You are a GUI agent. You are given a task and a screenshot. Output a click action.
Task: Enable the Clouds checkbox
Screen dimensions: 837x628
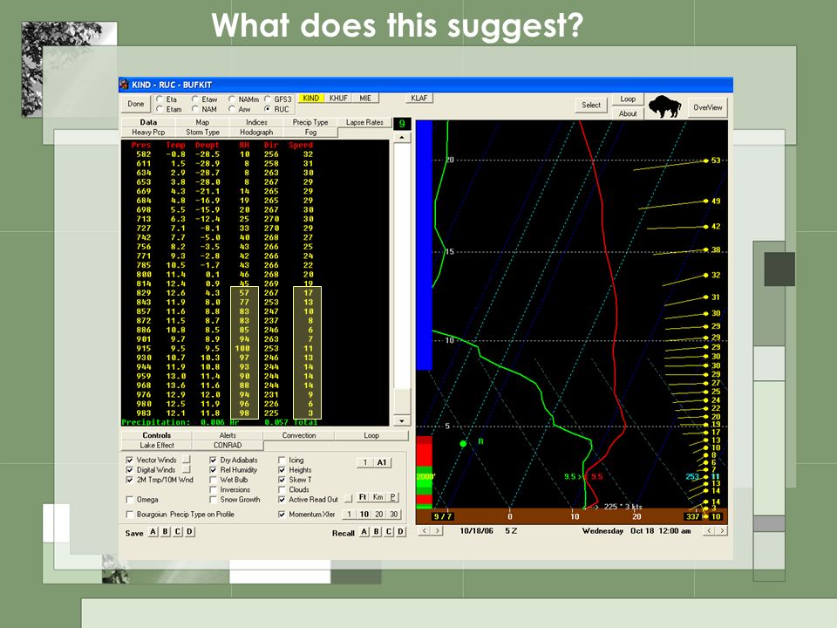click(282, 489)
